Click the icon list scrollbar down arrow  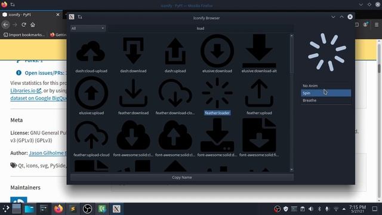click(291, 170)
